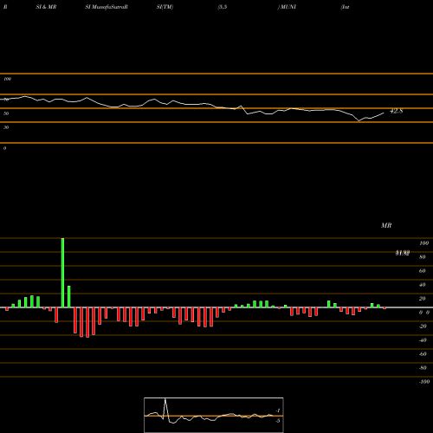The height and width of the screenshot is (433, 433).
Task: Click the 70 label on the RSI axis
Action: tap(6, 100)
